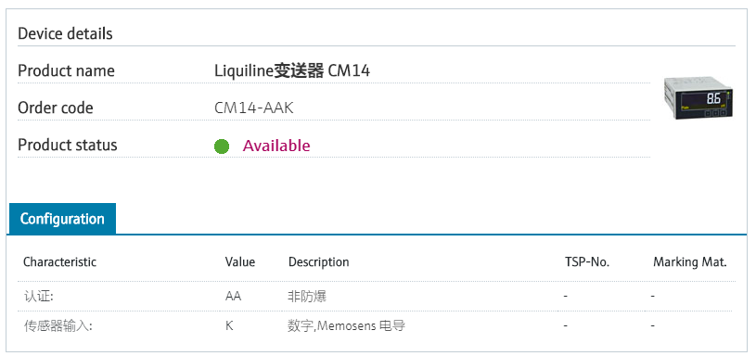
Task: Click the 数字,Memosens 电导 description text
Action: coord(346,326)
